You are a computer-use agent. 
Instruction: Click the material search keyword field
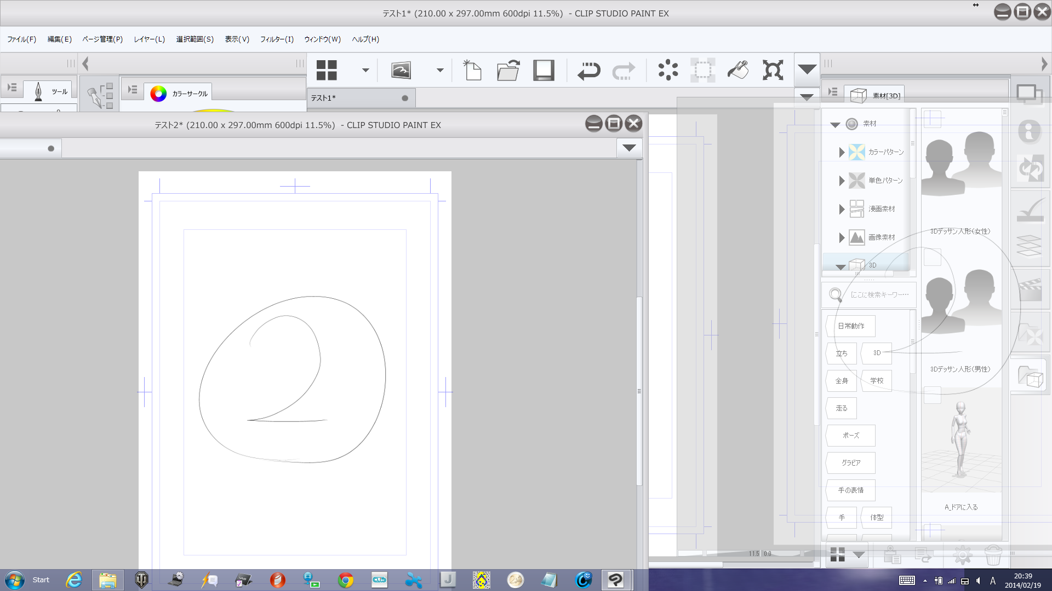pos(879,295)
